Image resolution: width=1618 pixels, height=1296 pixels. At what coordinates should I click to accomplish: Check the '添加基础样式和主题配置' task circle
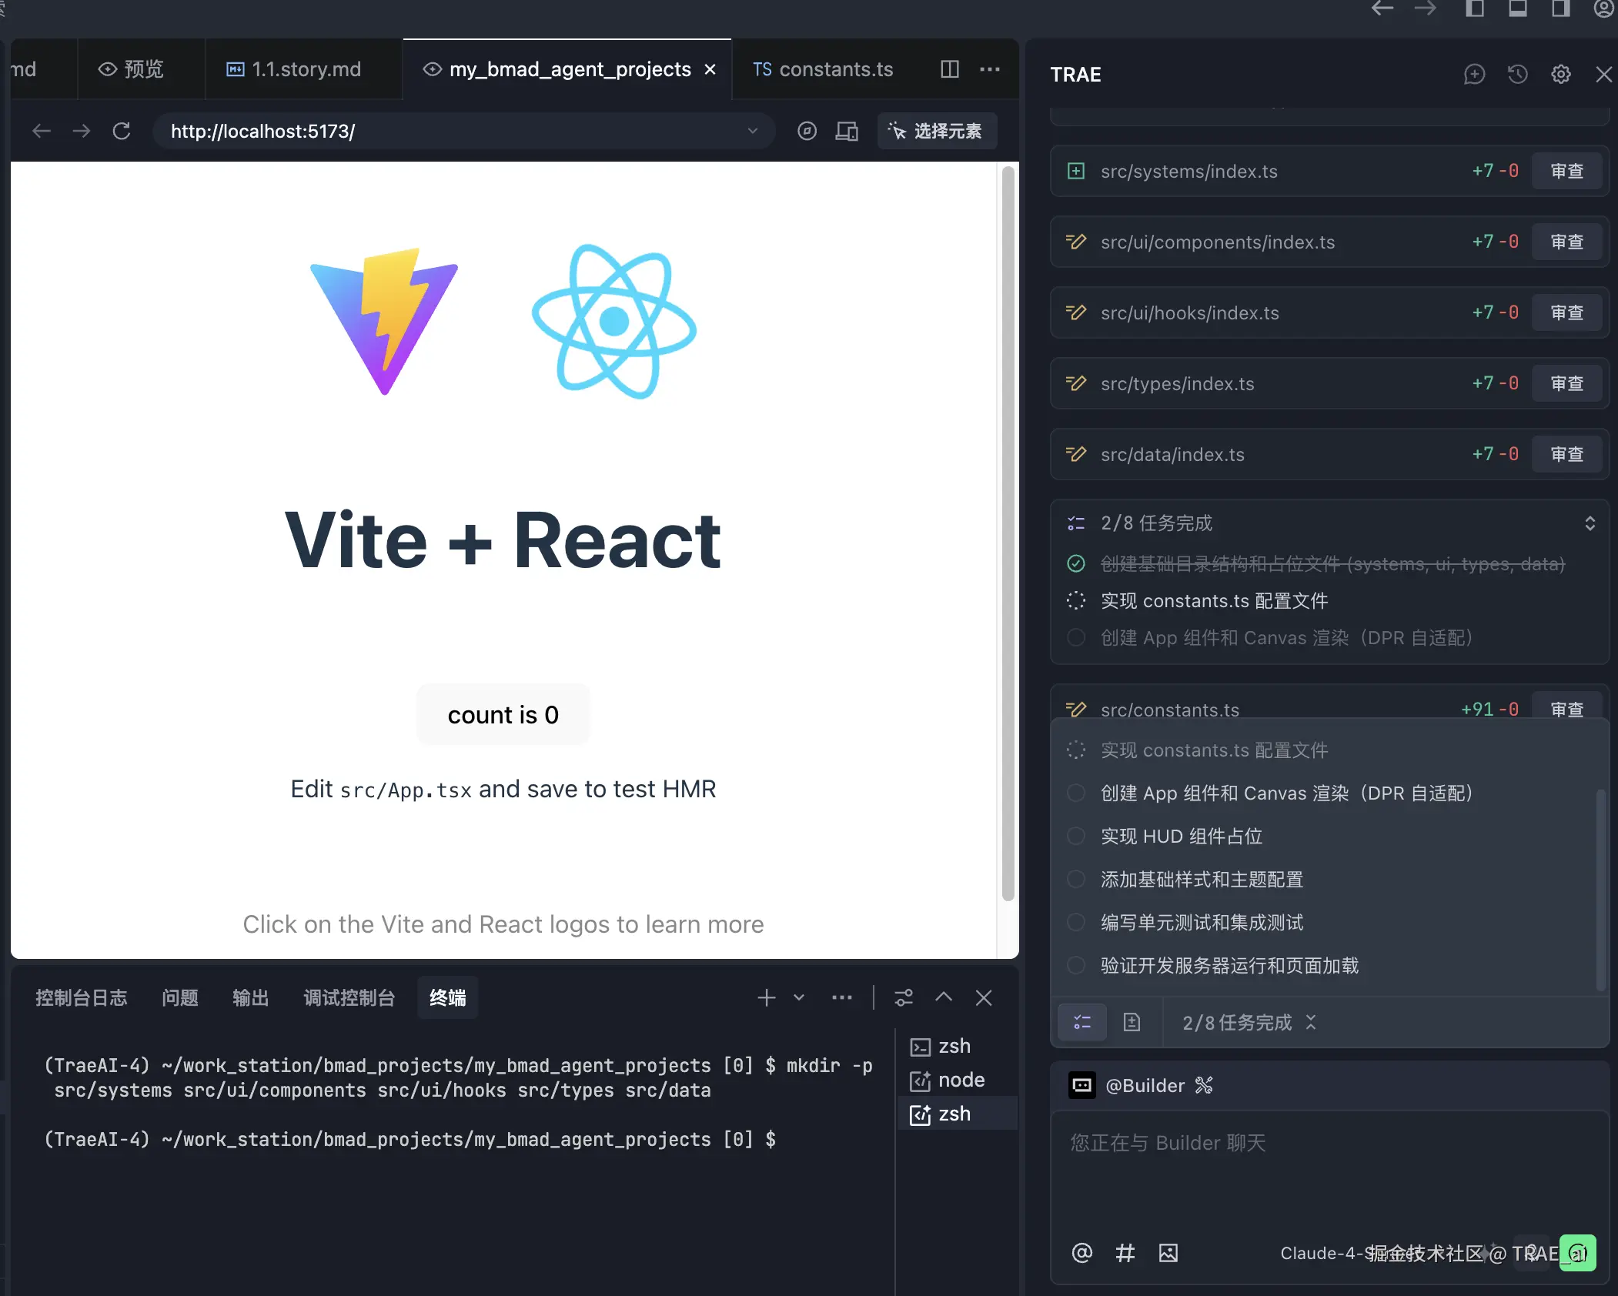point(1076,879)
